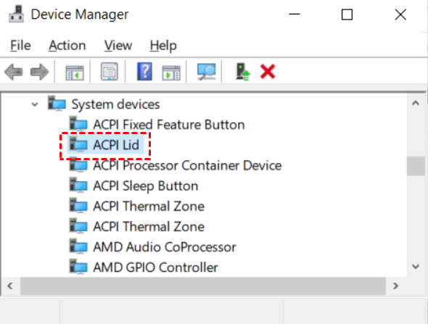Open the View menu
The image size is (428, 324).
pyautogui.click(x=118, y=45)
